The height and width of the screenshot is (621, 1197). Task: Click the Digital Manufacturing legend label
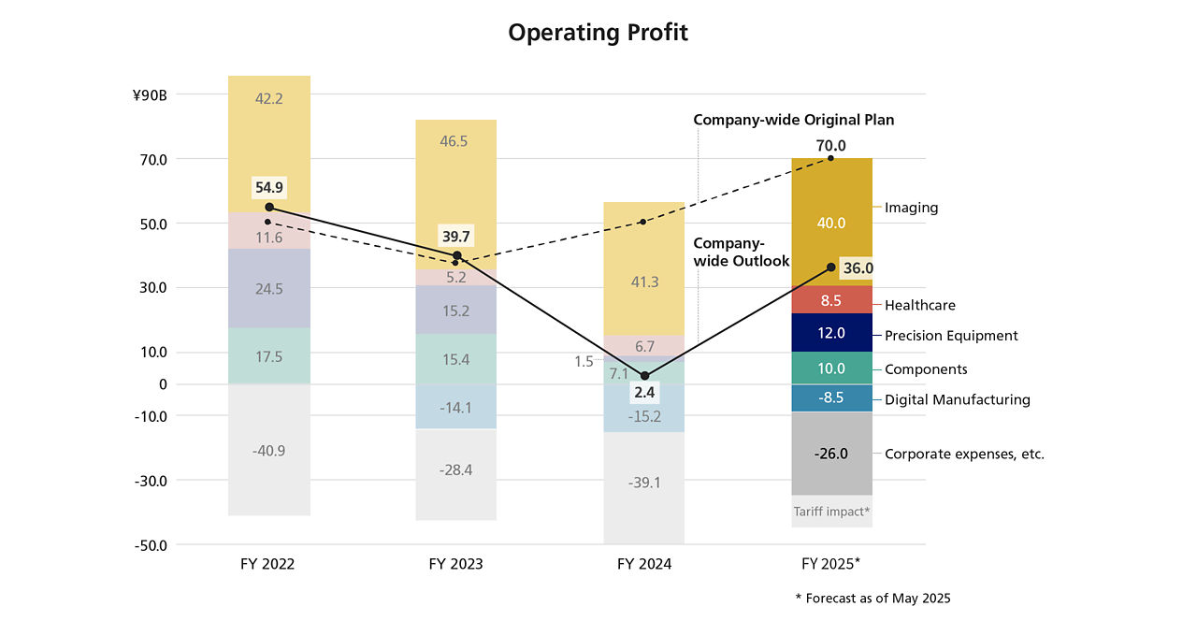point(958,399)
